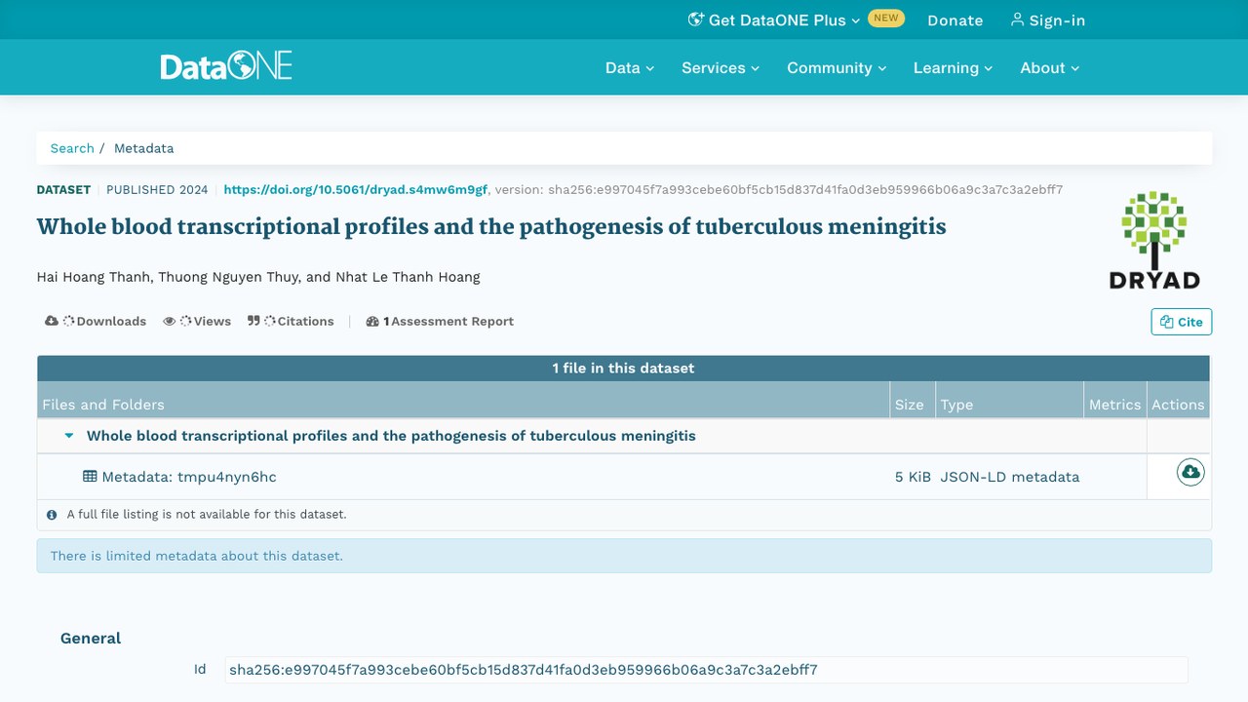Open the Learning dropdown
1248x702 pixels.
click(x=953, y=68)
